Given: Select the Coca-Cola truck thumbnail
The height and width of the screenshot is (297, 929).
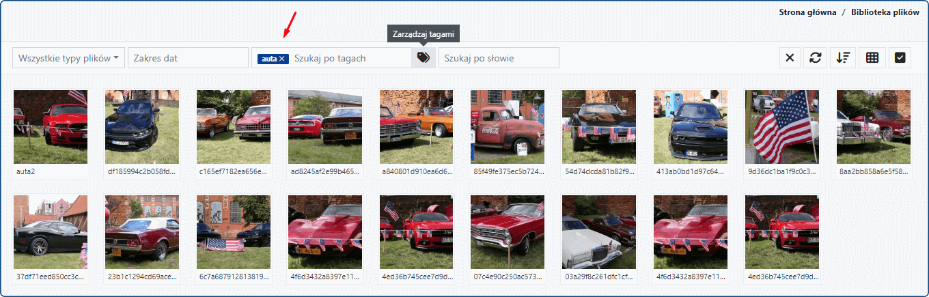Looking at the screenshot, I should (x=508, y=127).
